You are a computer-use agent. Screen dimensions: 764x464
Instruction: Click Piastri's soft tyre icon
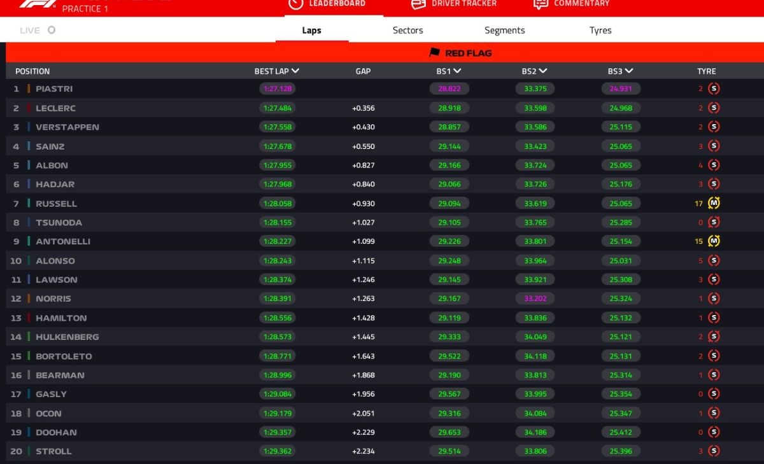click(714, 89)
